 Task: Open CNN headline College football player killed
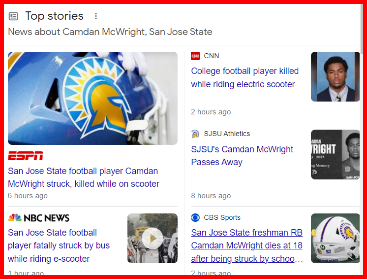click(245, 77)
